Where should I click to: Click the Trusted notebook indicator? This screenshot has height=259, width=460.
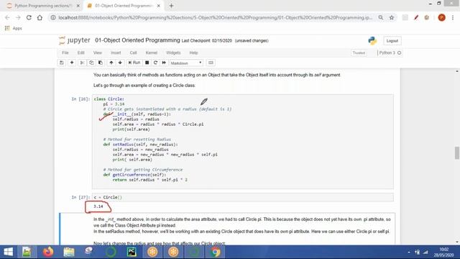tap(359, 53)
